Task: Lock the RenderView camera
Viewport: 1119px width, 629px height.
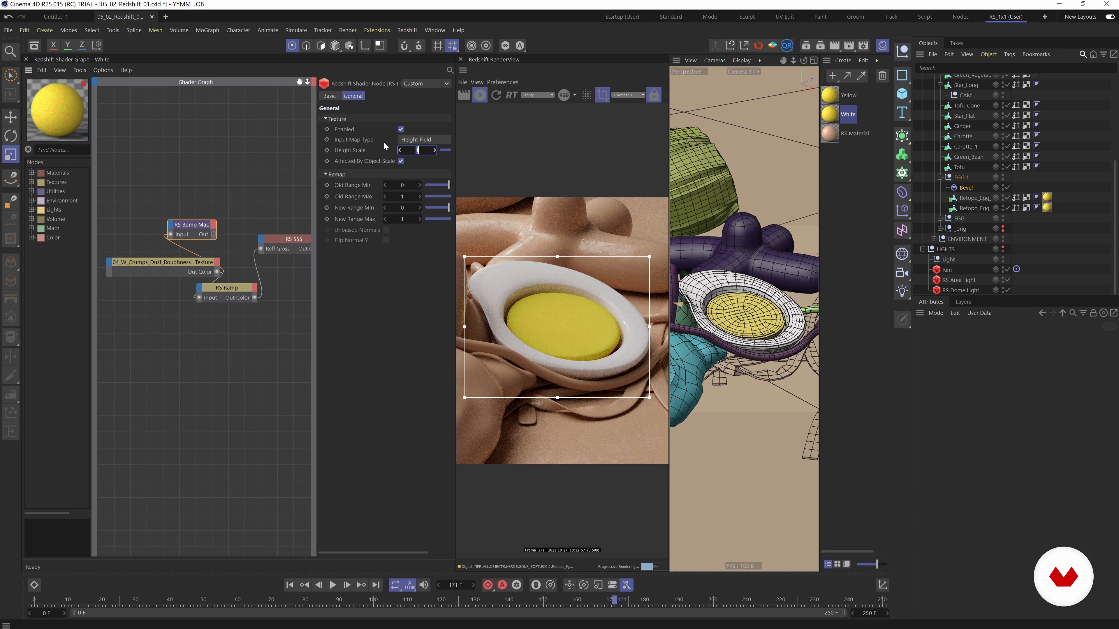Action: [654, 95]
